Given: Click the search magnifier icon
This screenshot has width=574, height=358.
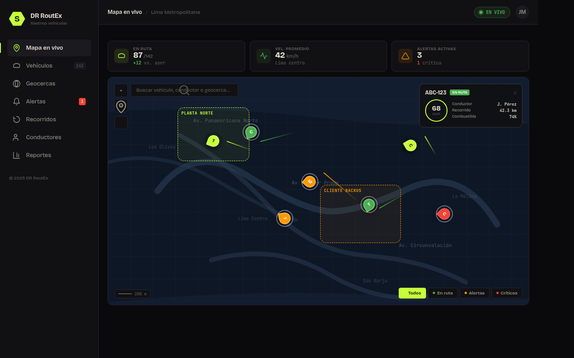Looking at the screenshot, I should pyautogui.click(x=184, y=90).
